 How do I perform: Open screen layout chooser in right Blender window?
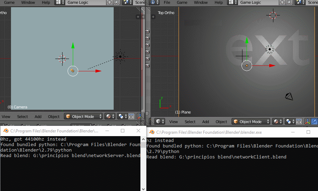pyautogui.click(x=232, y=2)
